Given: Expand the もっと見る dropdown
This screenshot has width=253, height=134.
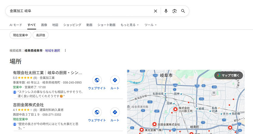Looking at the screenshot, I should pos(129,25).
